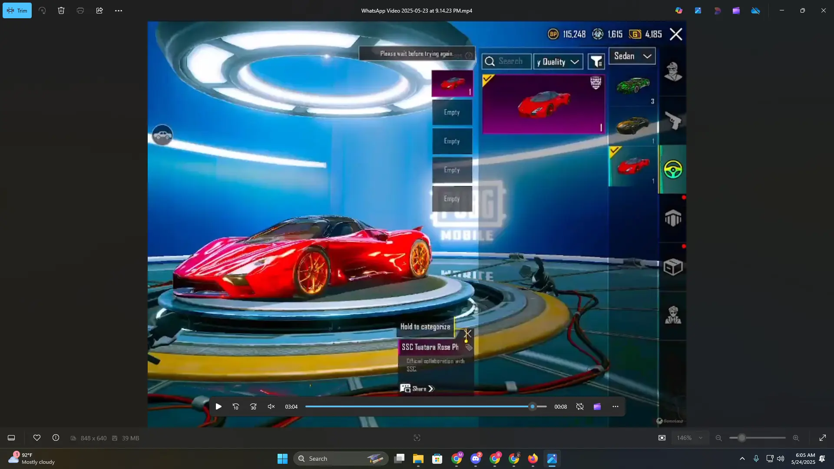This screenshot has height=469, width=834.
Task: Delete the video with trash icon
Action: tap(61, 10)
